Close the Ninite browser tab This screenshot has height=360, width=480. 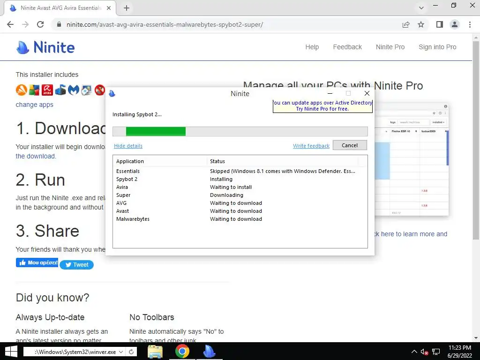click(109, 8)
